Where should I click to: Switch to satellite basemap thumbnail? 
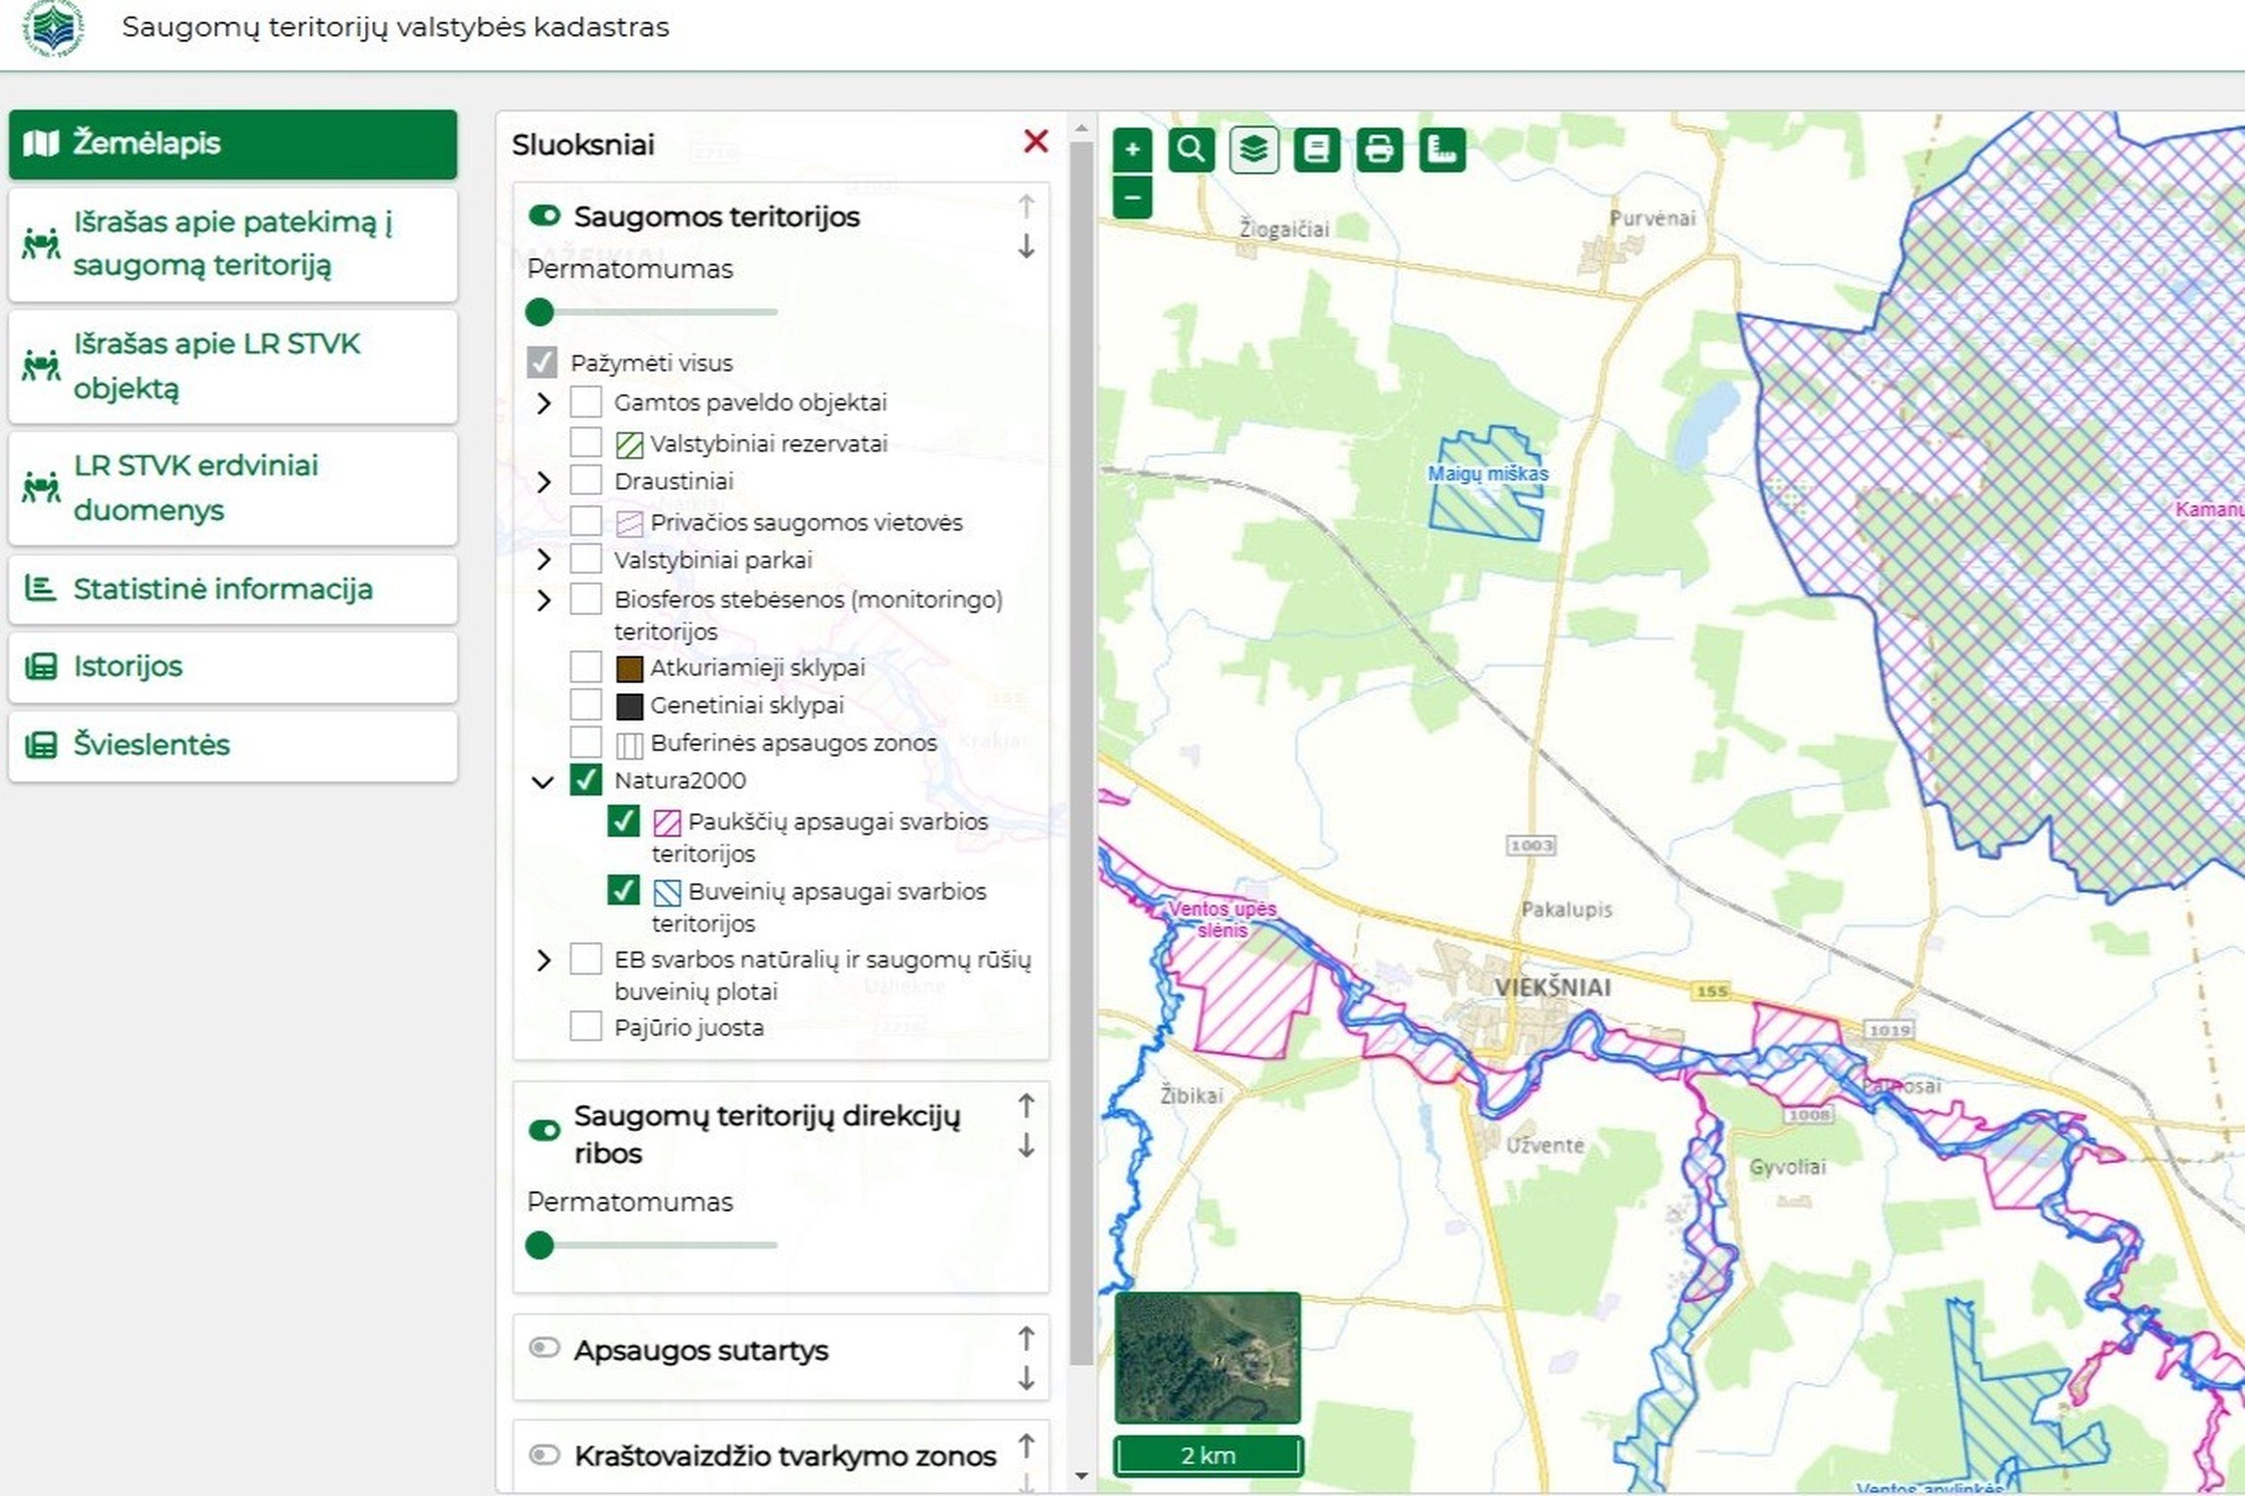click(x=1207, y=1357)
